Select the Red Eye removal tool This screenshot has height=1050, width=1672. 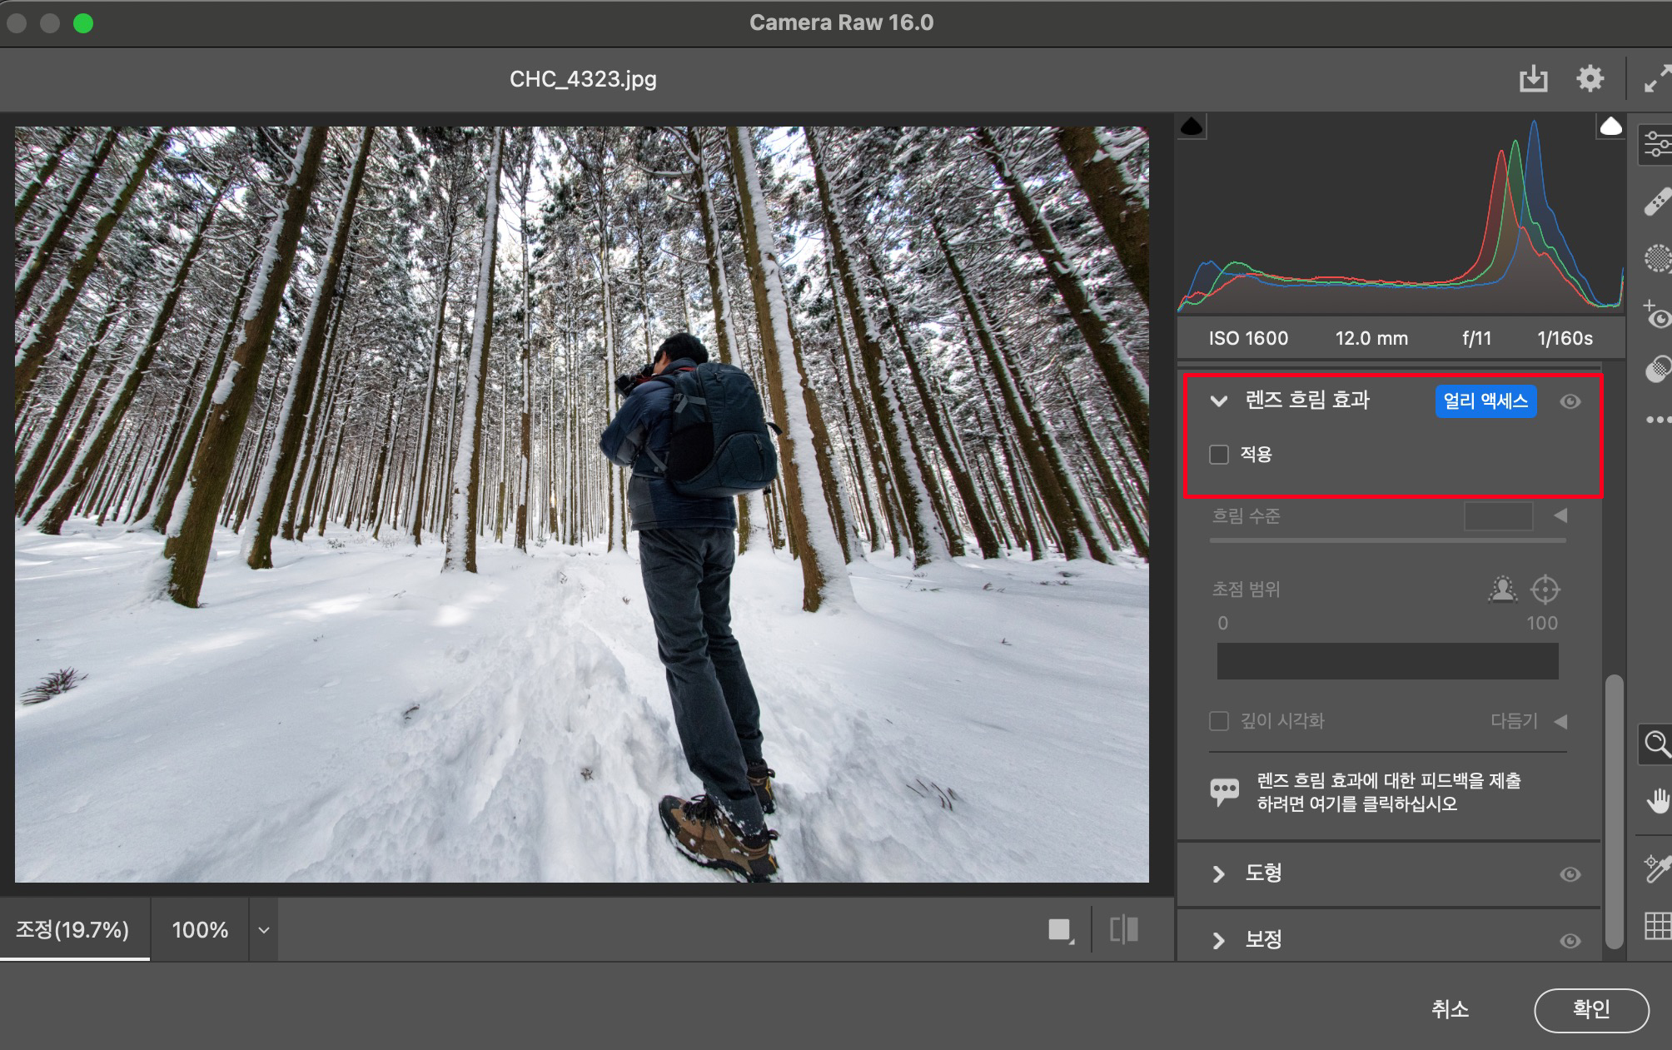click(x=1657, y=316)
